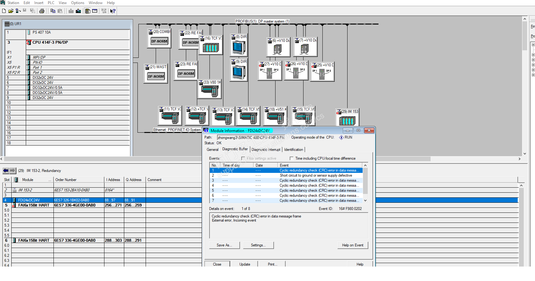Switch to the Identification tab

tap(294, 150)
